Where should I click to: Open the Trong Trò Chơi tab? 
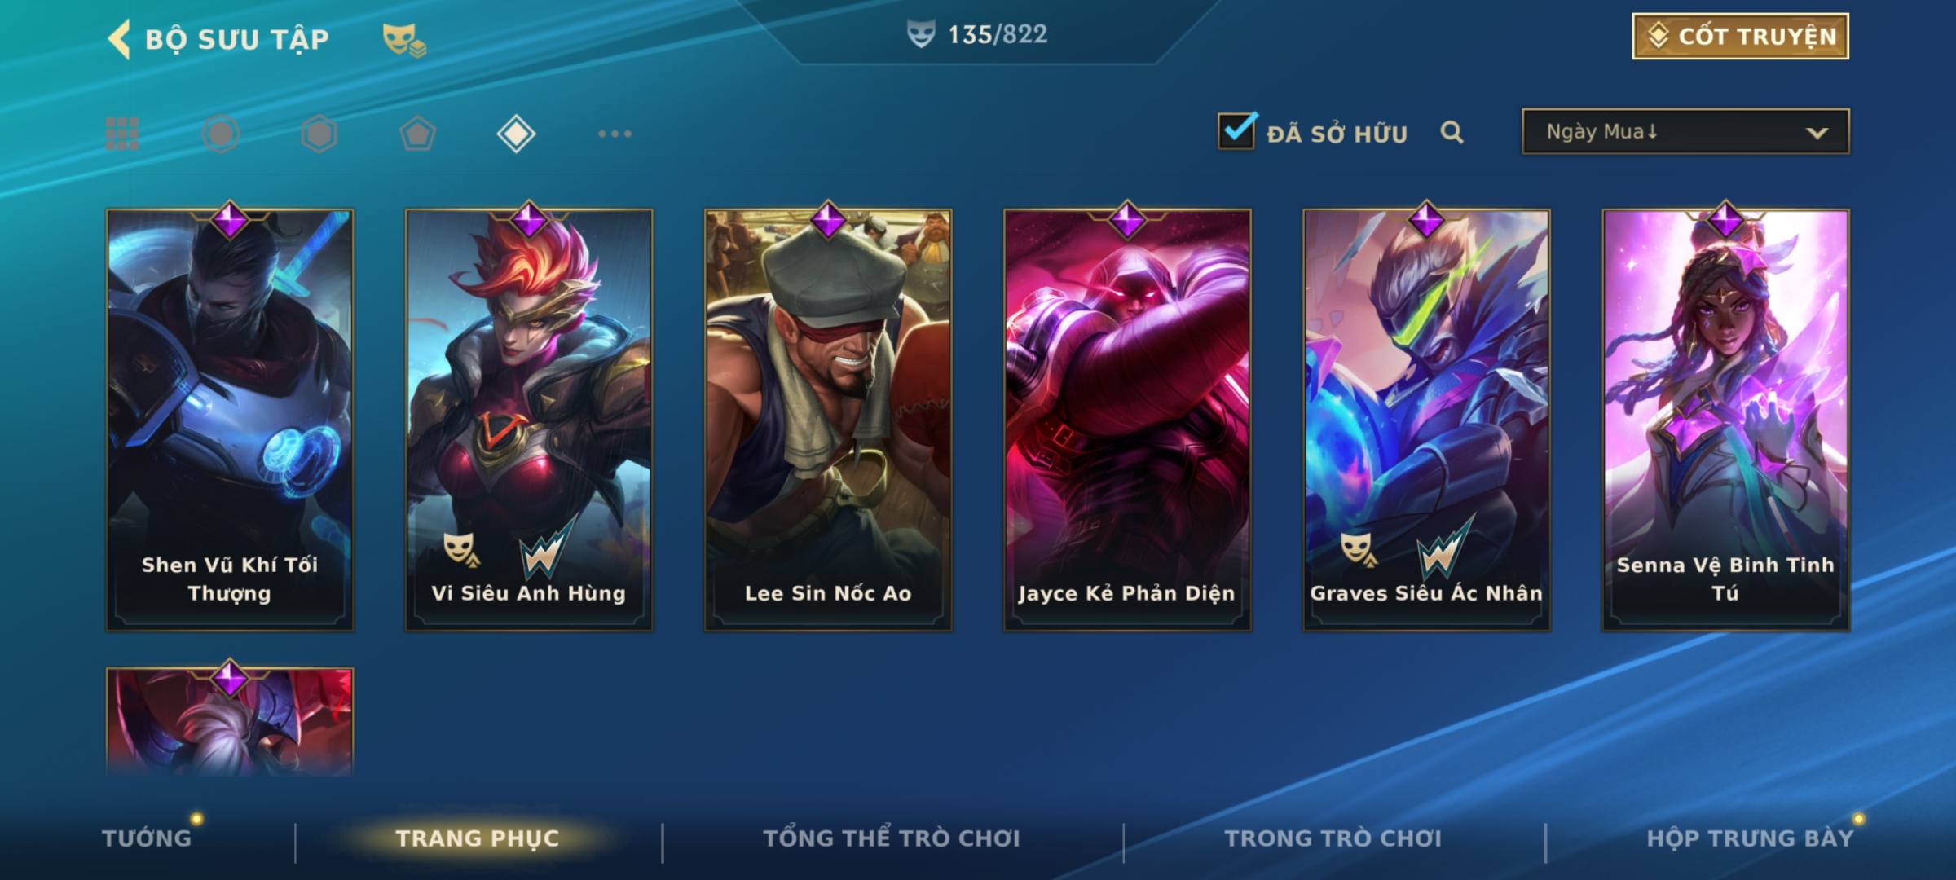pyautogui.click(x=1333, y=838)
